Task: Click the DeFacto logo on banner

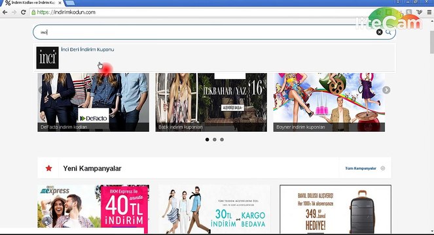Action: pos(93,118)
